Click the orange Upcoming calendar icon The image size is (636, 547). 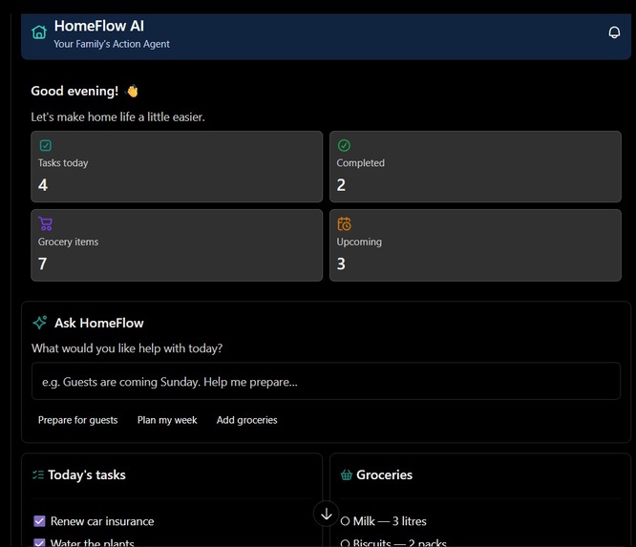point(345,223)
